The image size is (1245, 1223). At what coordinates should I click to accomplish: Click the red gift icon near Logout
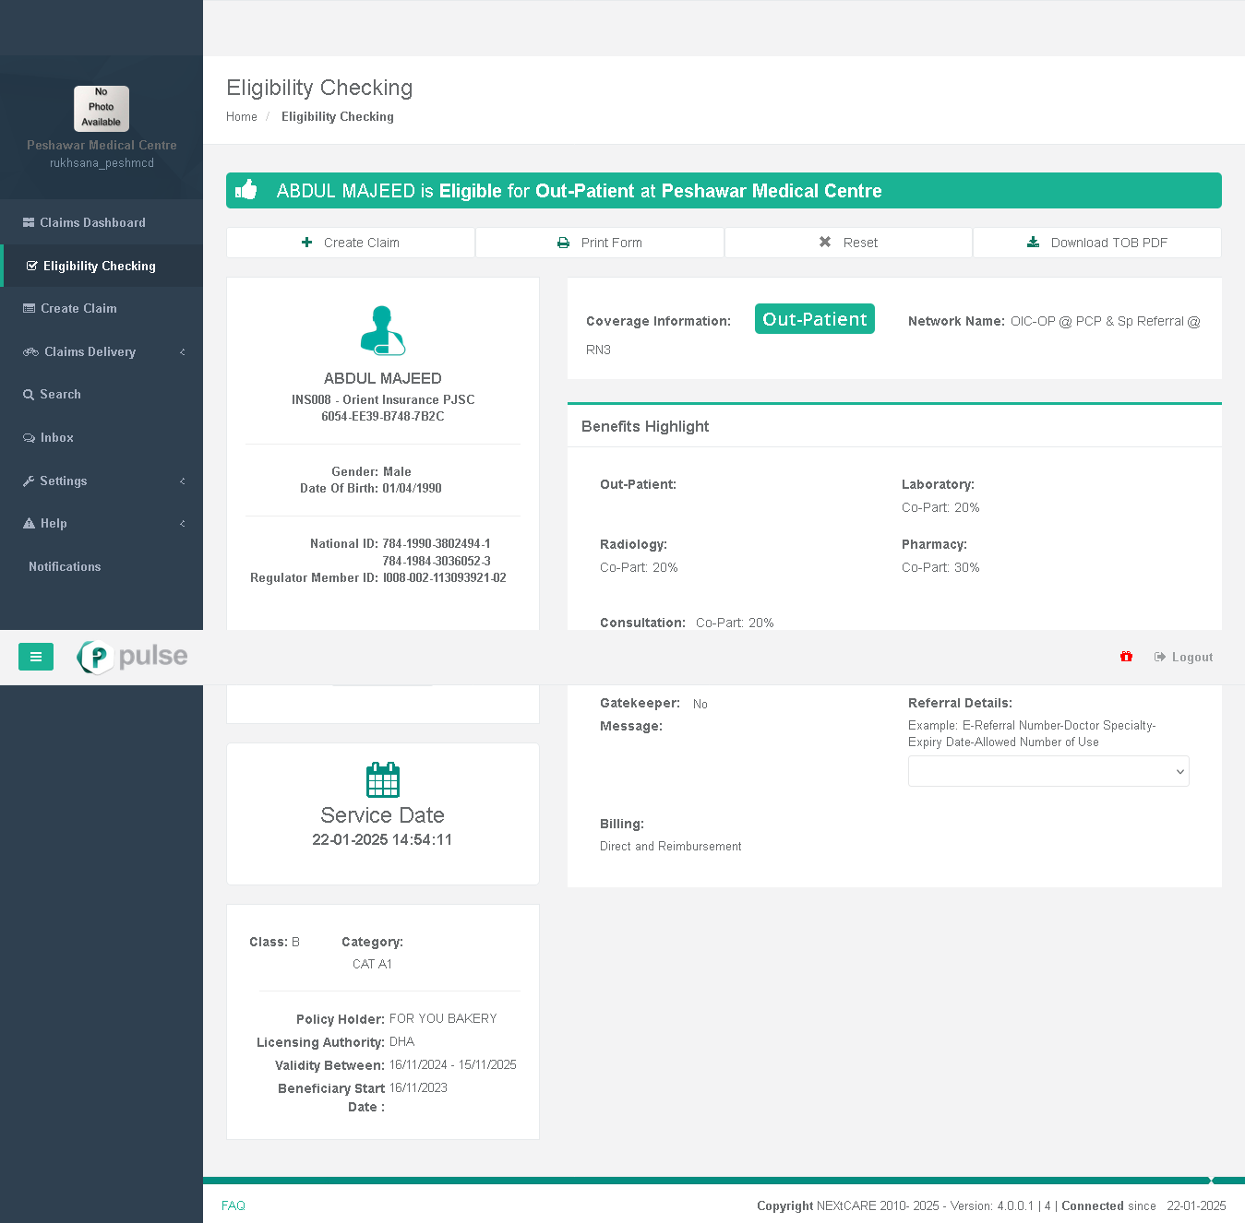point(1126,657)
